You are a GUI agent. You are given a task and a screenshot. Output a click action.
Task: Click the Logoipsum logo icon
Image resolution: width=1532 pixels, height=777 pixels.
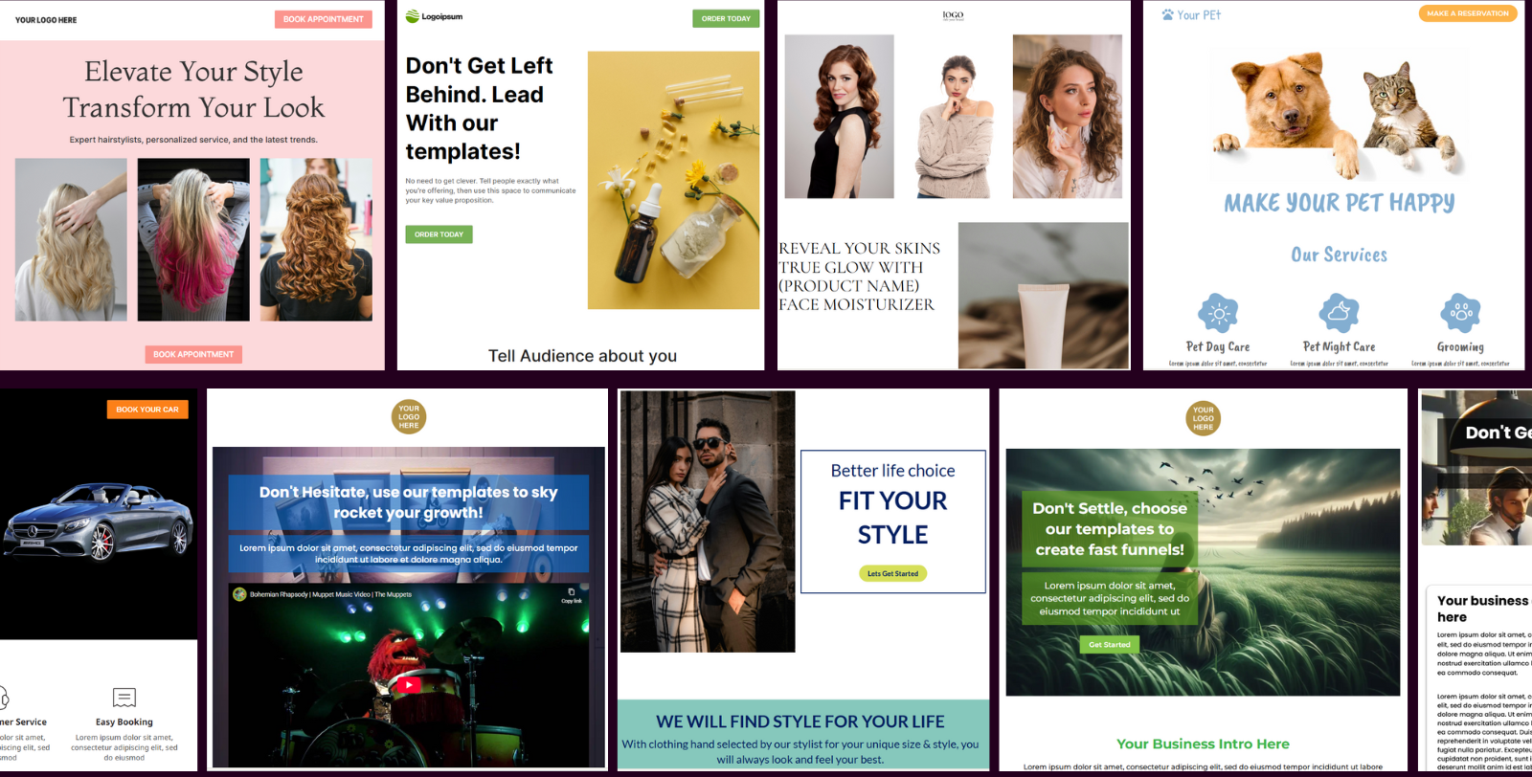(412, 16)
